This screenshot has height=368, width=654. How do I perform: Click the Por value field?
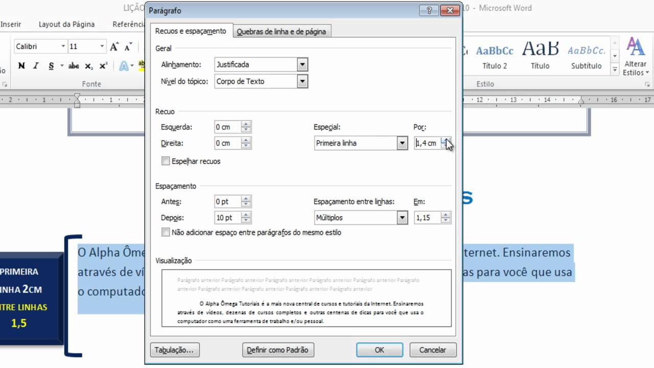[428, 143]
